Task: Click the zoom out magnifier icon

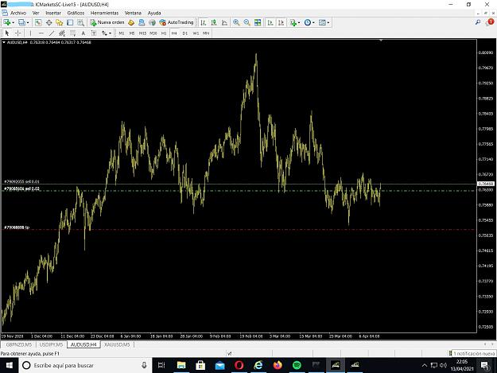Action: pyautogui.click(x=247, y=22)
